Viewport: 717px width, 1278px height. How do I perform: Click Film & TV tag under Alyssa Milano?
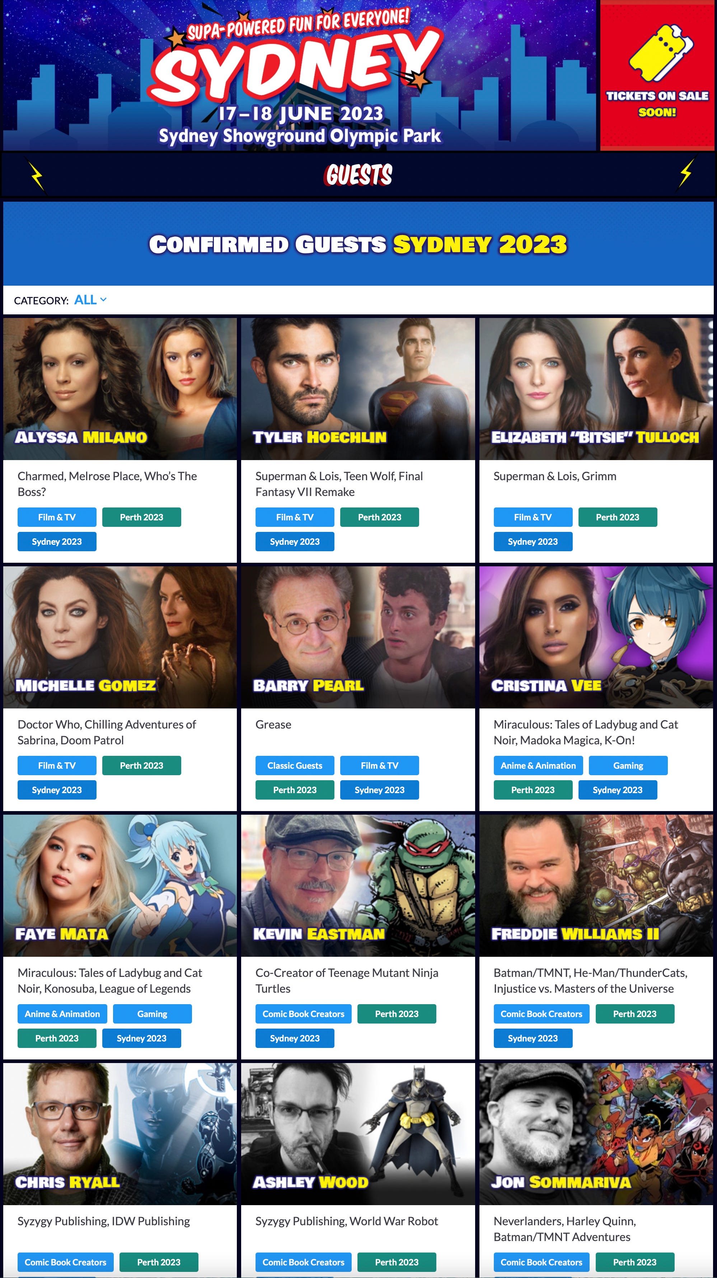click(x=57, y=517)
